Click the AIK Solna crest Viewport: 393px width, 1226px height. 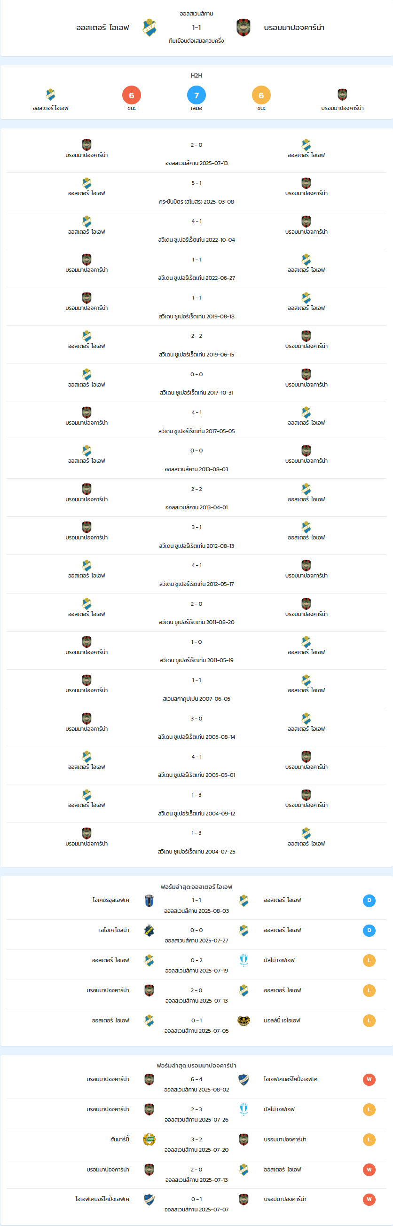149,931
